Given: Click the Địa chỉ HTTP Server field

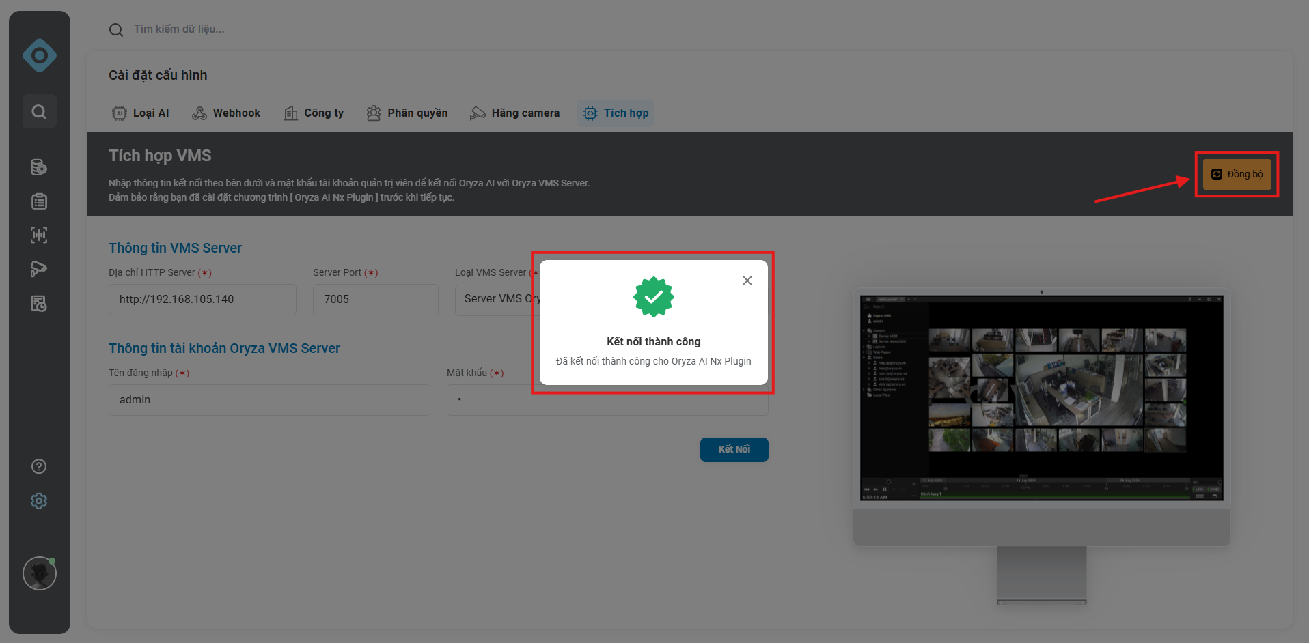Looking at the screenshot, I should (202, 300).
